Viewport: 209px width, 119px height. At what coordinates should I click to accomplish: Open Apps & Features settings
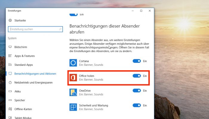24,56
